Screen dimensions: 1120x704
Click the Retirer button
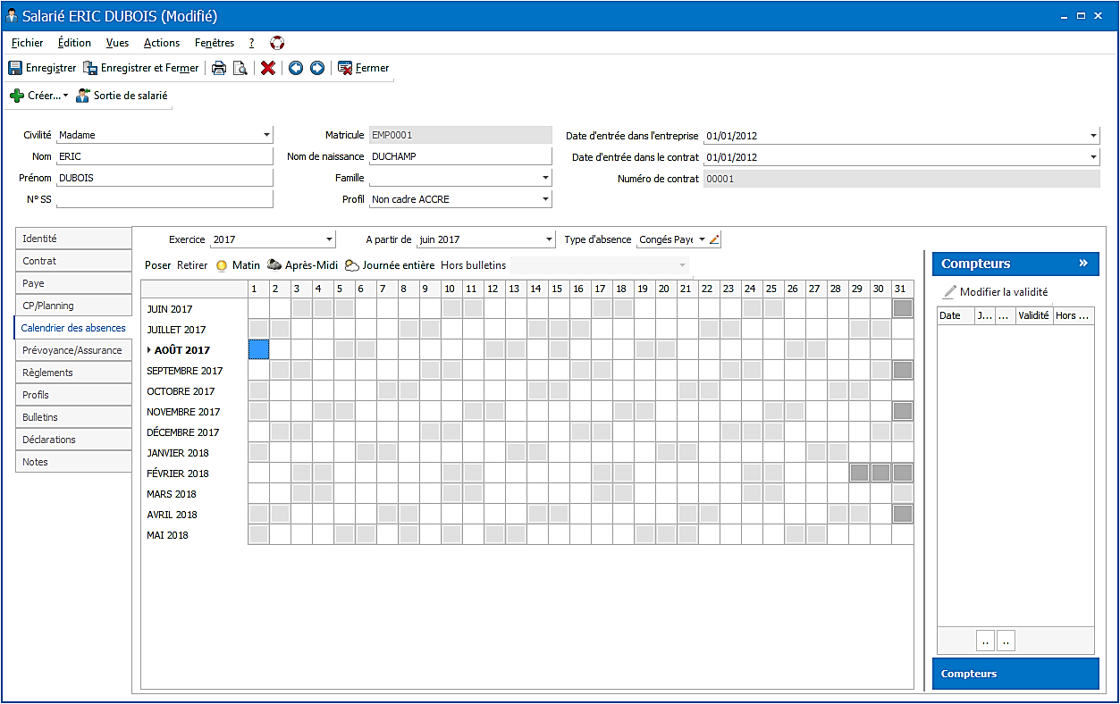click(x=192, y=265)
